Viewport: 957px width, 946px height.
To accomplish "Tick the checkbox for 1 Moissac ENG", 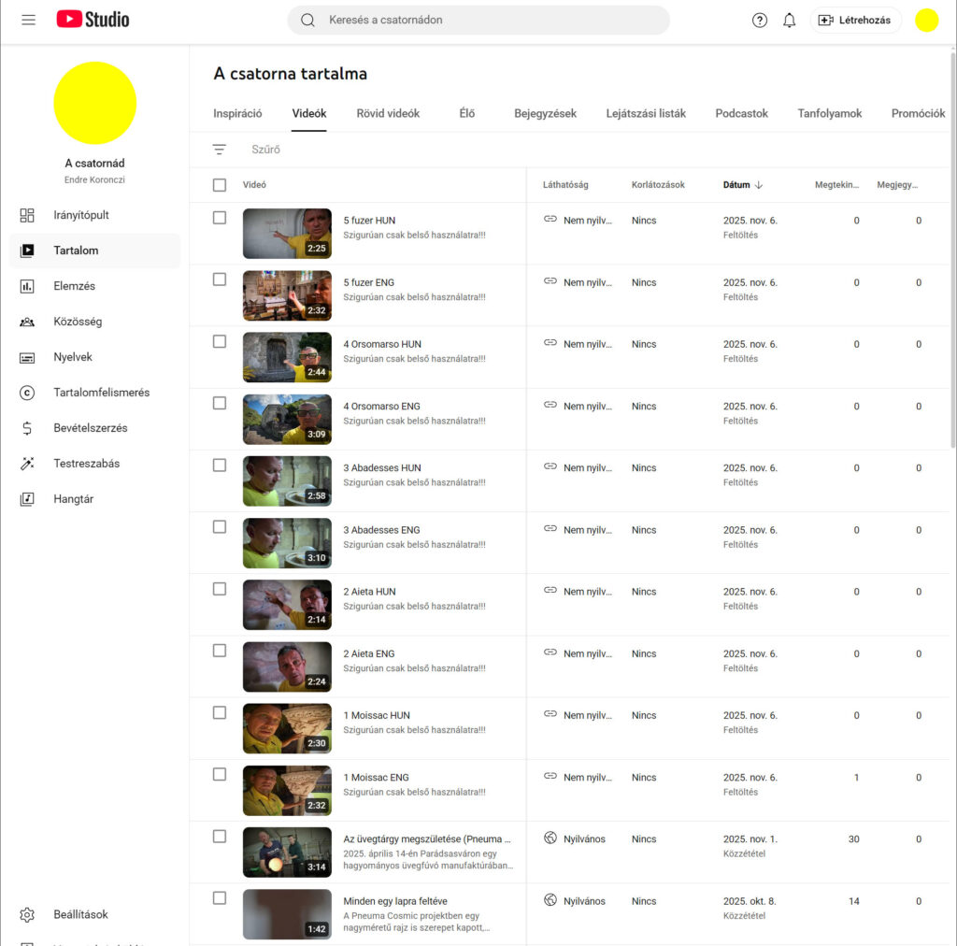I will tap(220, 774).
